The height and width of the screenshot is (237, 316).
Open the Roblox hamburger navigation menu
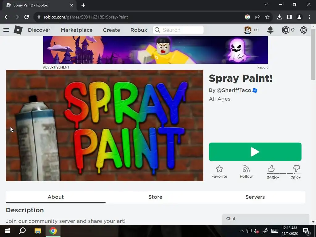(6, 30)
